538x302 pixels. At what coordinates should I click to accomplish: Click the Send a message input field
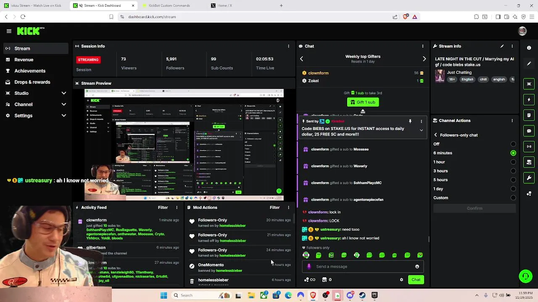pos(364,266)
